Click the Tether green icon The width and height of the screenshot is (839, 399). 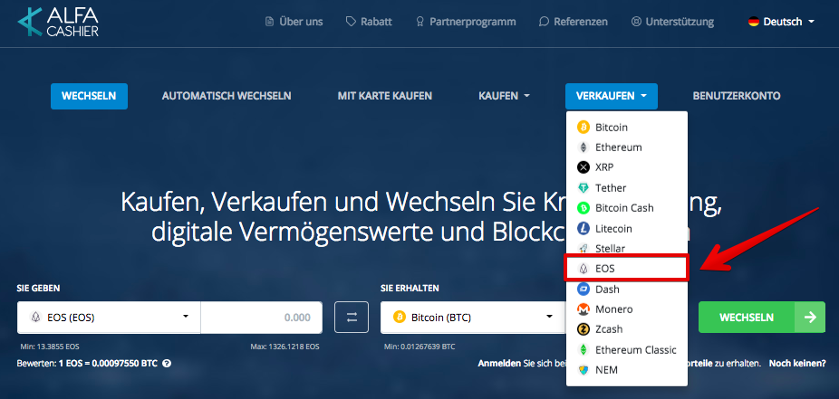pyautogui.click(x=583, y=188)
